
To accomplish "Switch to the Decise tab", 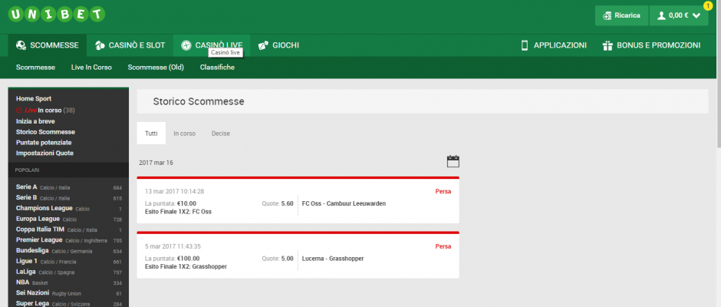I will (x=221, y=134).
